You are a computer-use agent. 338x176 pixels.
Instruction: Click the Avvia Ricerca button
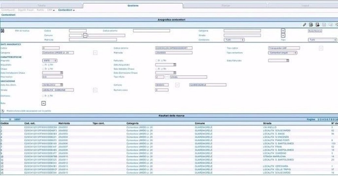tap(315, 31)
